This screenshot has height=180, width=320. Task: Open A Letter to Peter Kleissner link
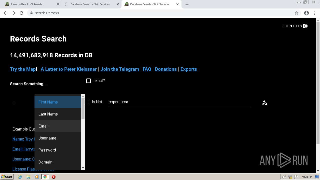click(69, 69)
